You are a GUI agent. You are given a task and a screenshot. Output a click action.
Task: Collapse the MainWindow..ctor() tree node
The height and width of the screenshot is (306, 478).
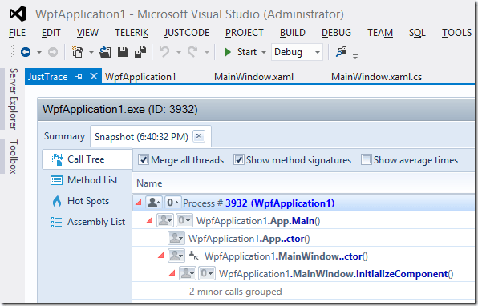[x=161, y=256]
